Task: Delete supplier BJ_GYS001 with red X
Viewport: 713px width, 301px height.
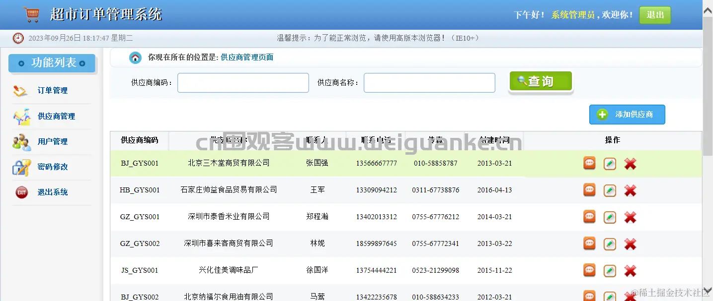Action: tap(630, 164)
